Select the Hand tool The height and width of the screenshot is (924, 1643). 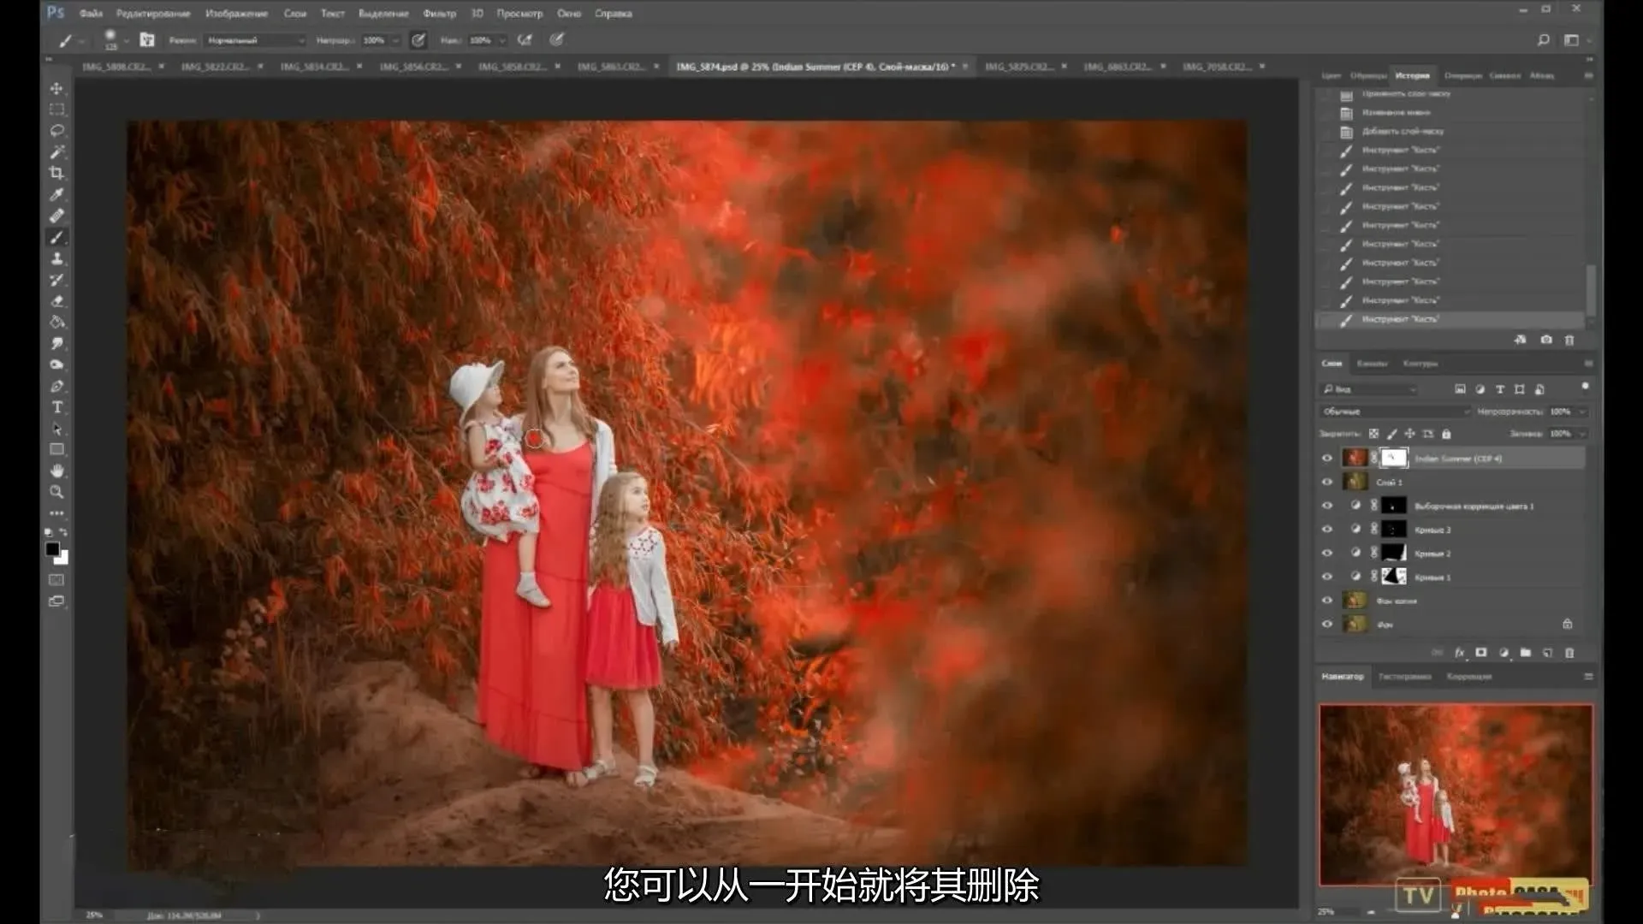(56, 471)
